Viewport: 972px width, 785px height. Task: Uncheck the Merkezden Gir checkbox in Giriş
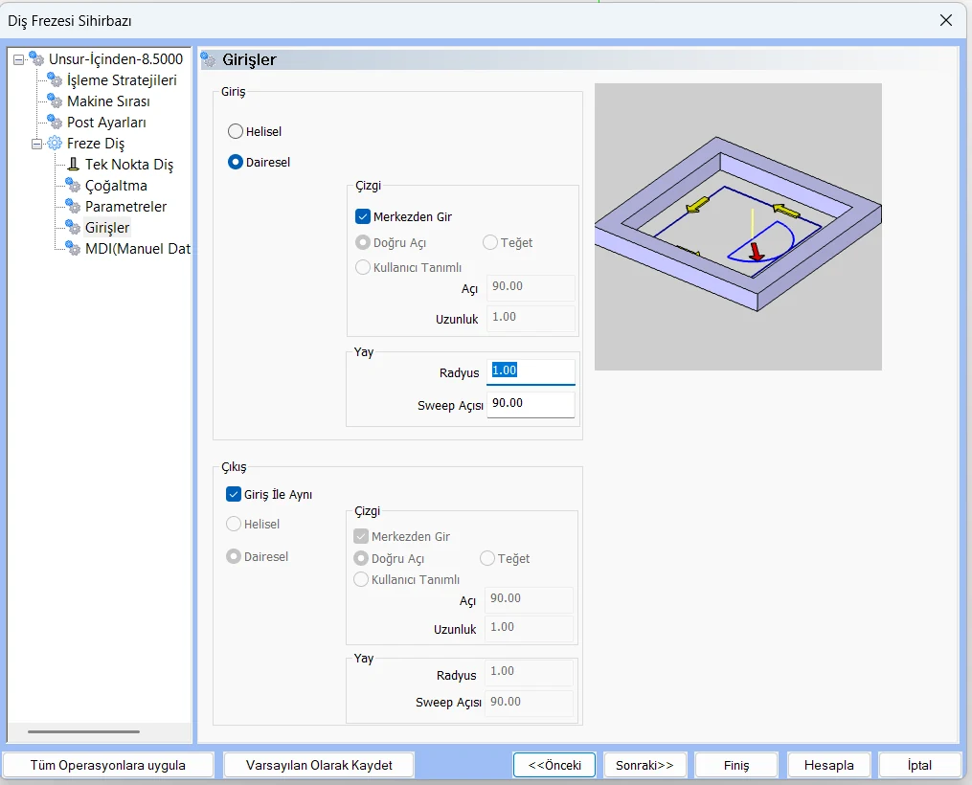[x=363, y=217]
